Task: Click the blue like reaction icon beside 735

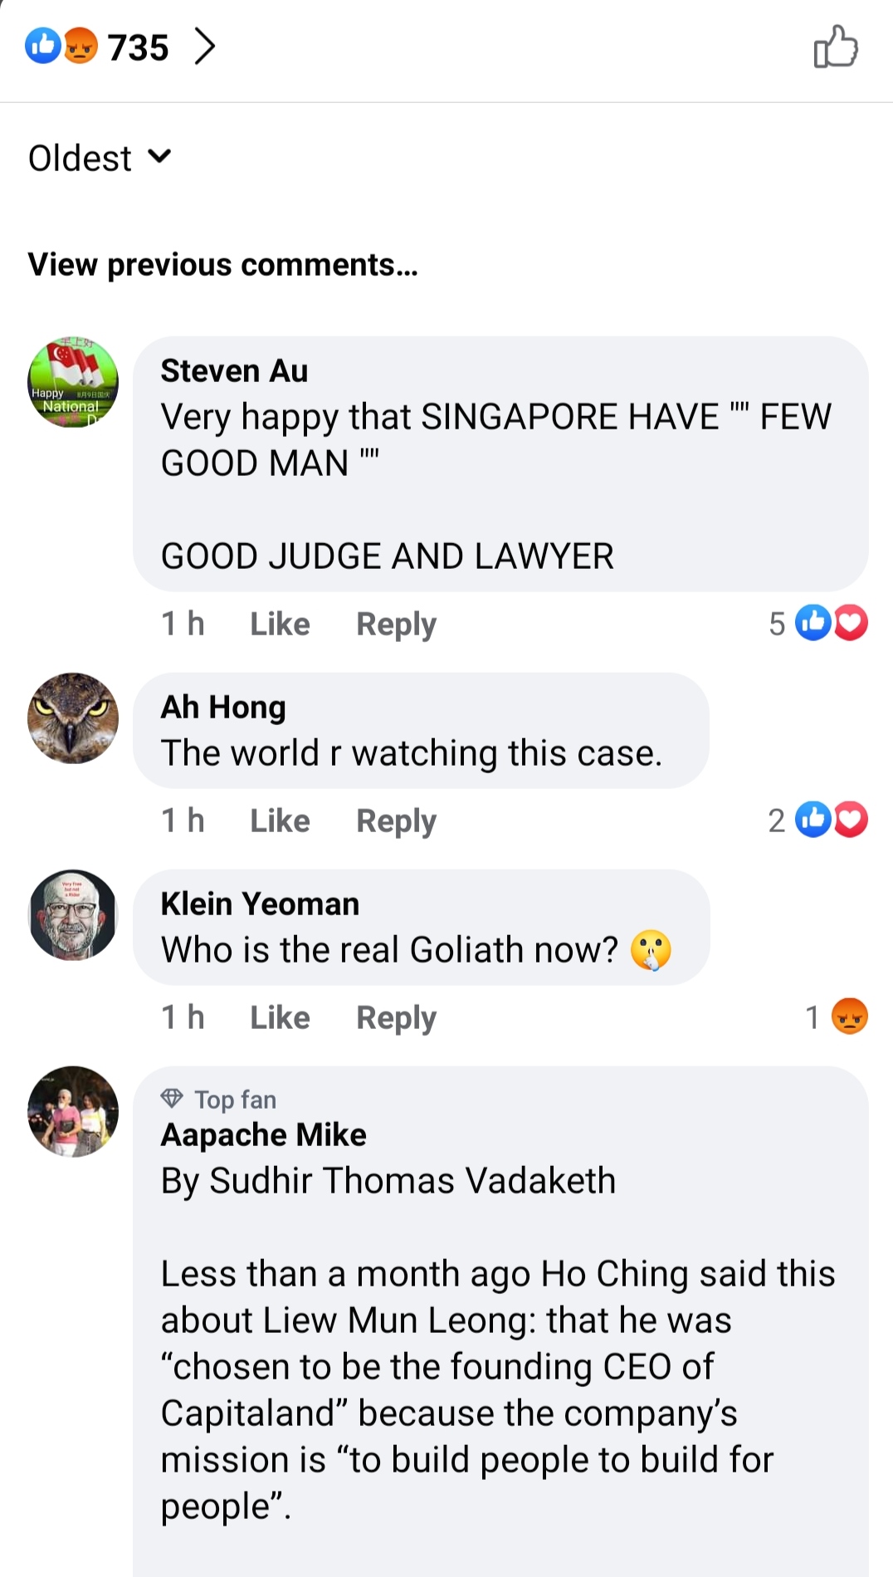Action: (x=42, y=46)
